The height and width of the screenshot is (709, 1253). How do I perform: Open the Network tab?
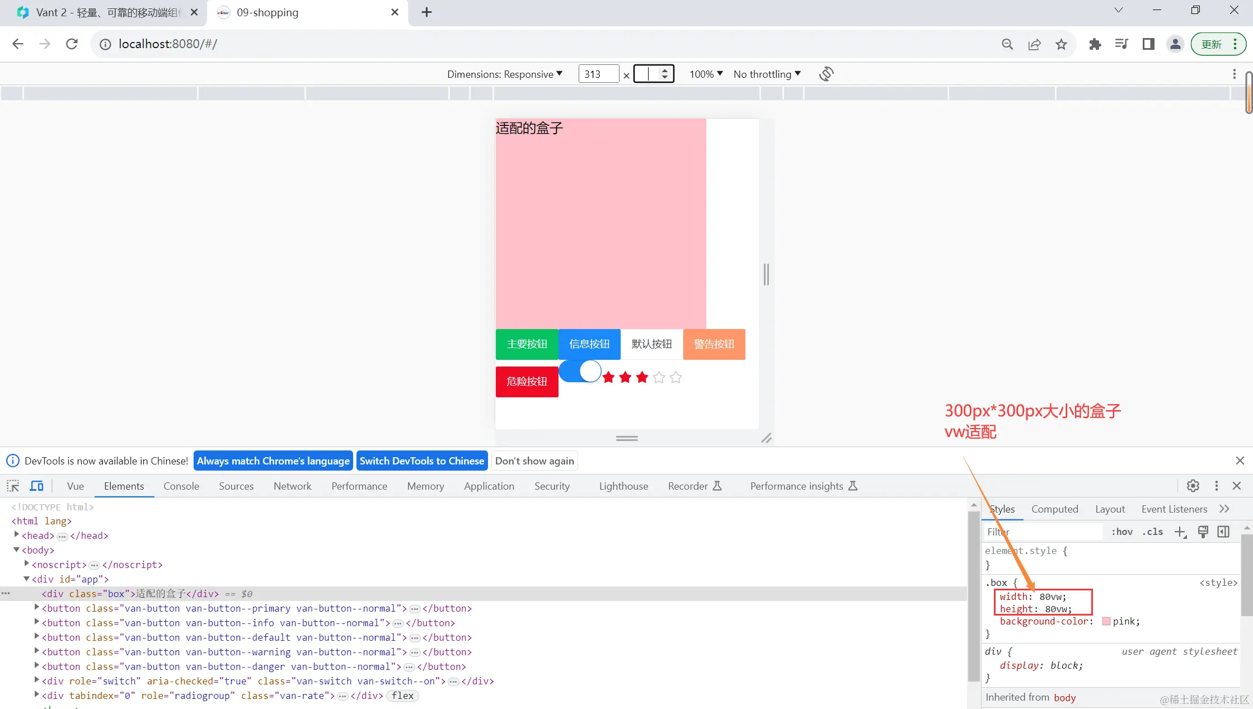(x=293, y=486)
